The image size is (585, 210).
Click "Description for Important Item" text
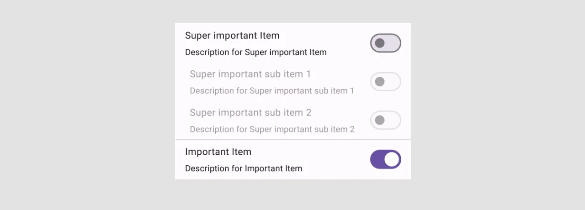[x=244, y=168]
